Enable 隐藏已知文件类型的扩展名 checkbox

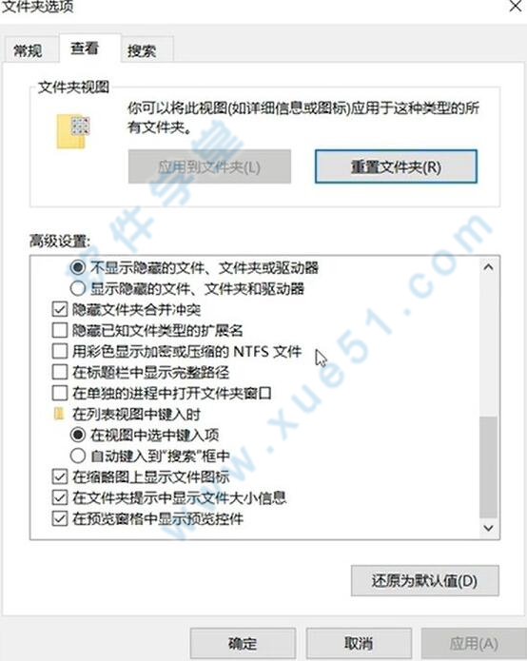click(x=59, y=330)
